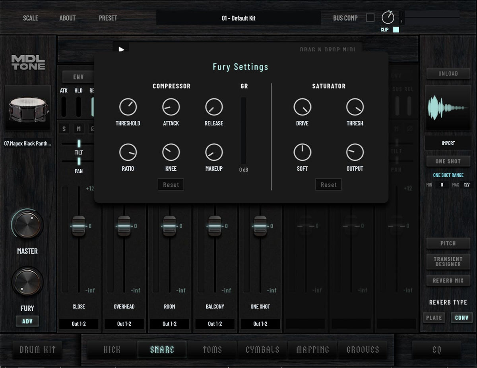Reset the compressor settings
Image resolution: width=477 pixels, height=368 pixels.
pos(171,185)
